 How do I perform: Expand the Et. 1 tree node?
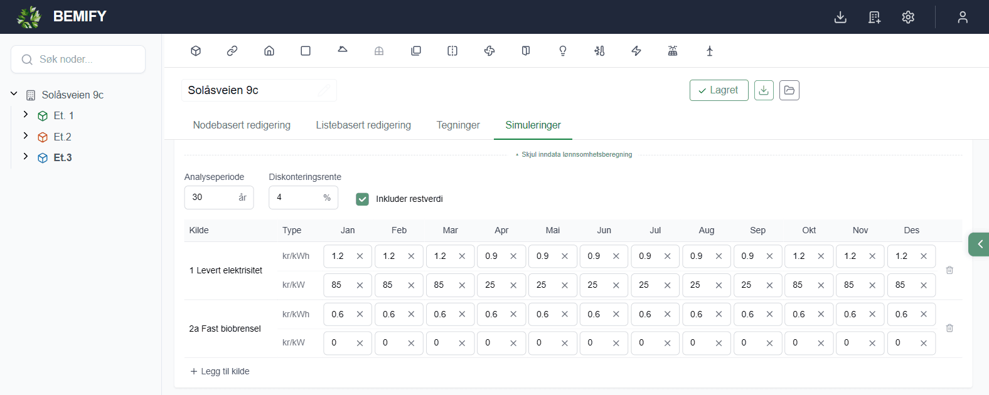point(26,115)
